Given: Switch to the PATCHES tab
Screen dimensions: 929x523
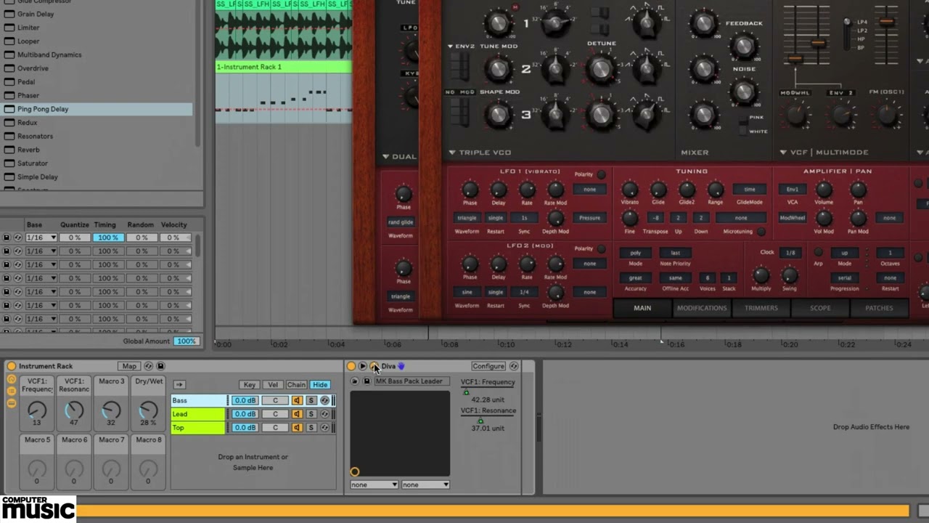Looking at the screenshot, I should point(879,308).
